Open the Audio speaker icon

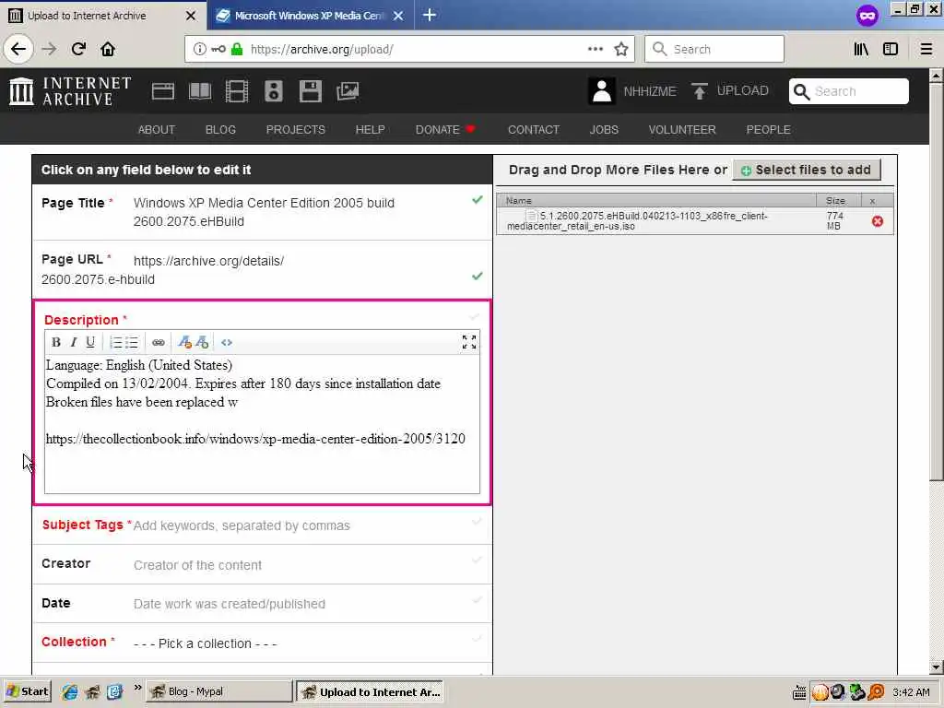273,91
